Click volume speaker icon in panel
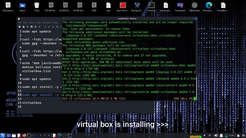246x138 pixels. pos(216,135)
